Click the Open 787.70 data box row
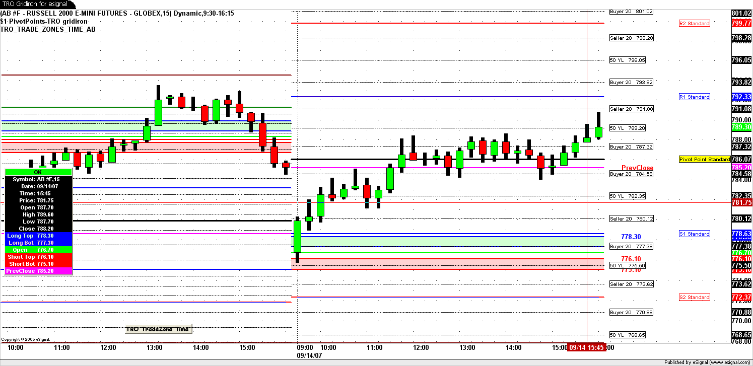This screenshot has width=753, height=366. pyautogui.click(x=38, y=207)
